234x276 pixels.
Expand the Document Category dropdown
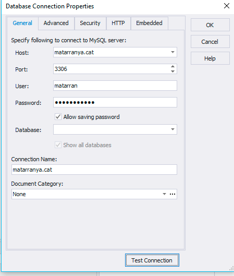point(164,194)
